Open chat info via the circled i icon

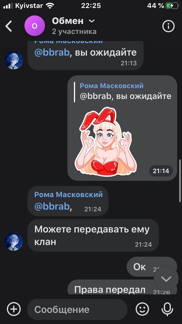click(x=168, y=26)
